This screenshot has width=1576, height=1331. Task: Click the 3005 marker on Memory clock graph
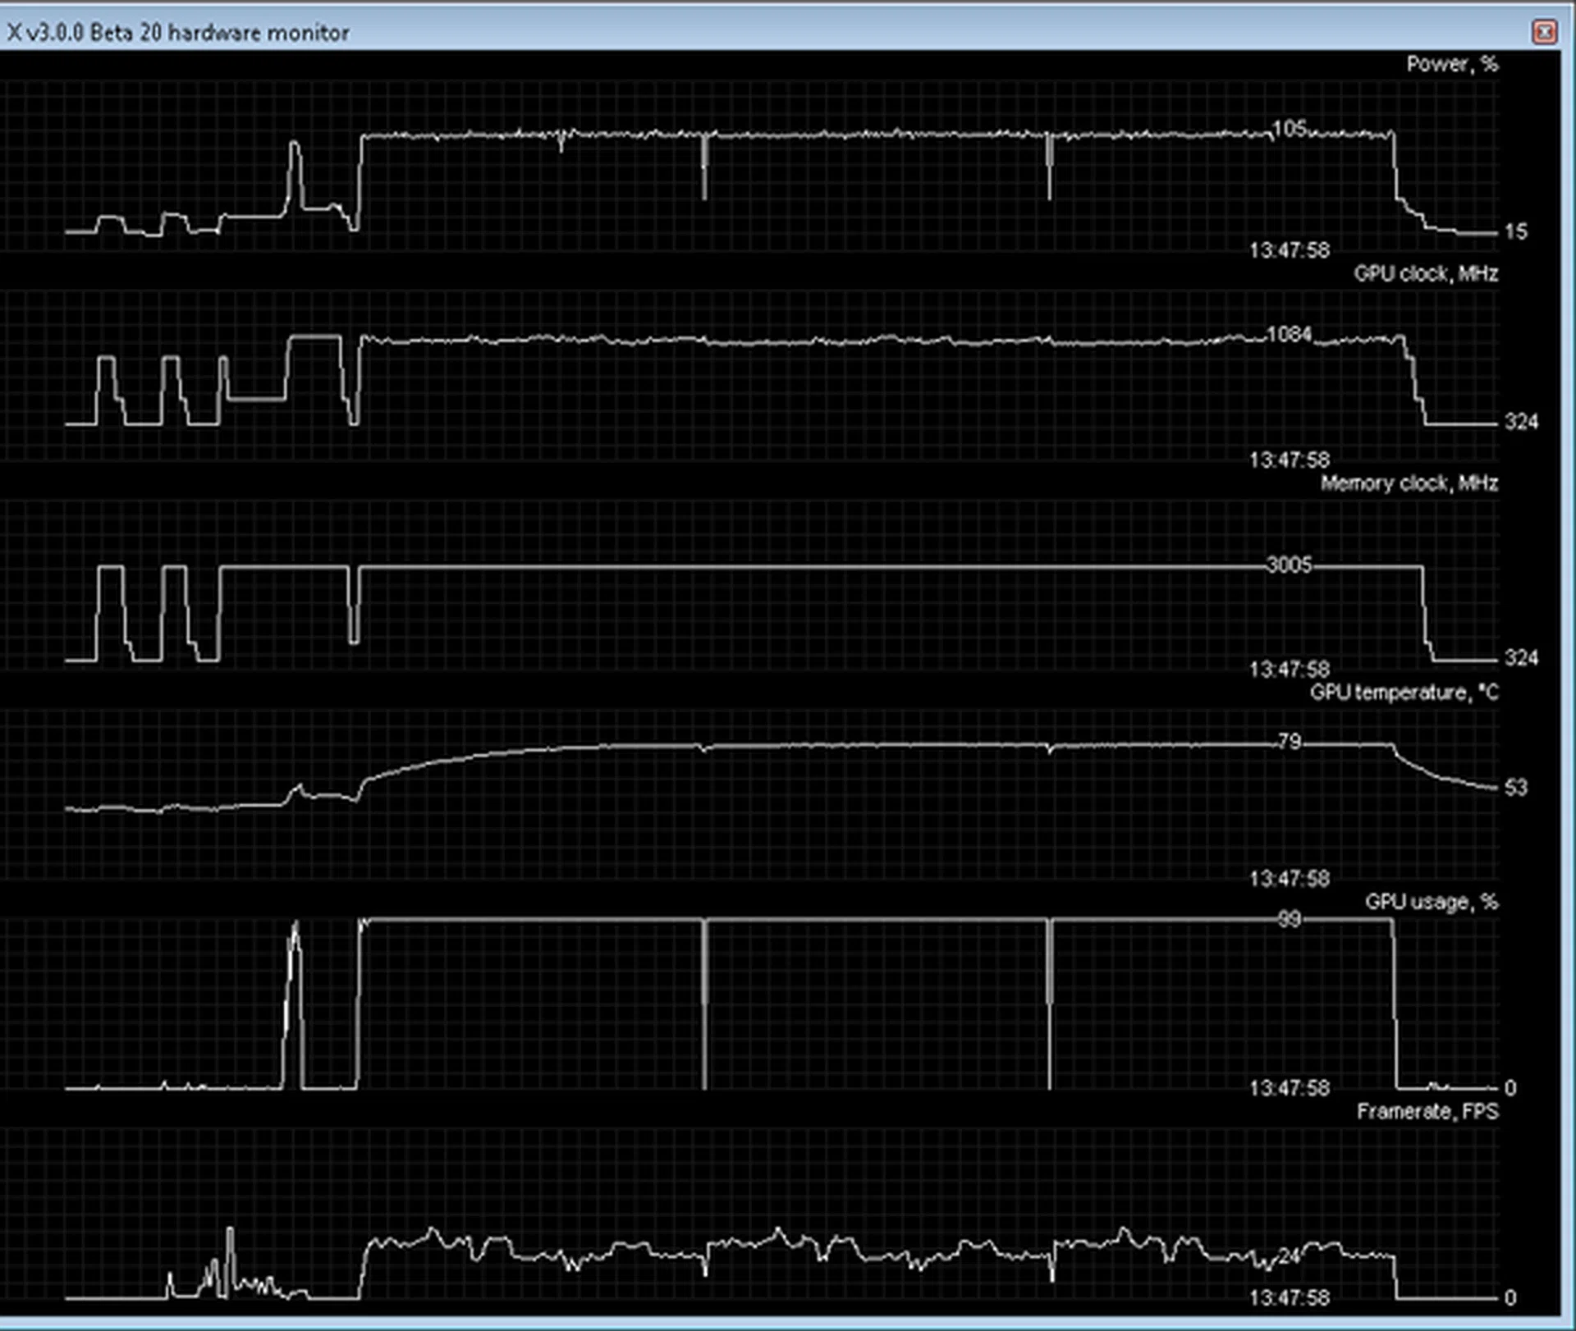pos(1289,565)
